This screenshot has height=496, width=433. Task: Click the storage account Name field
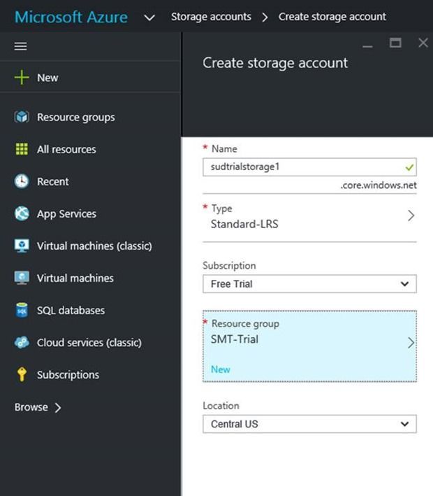point(304,167)
